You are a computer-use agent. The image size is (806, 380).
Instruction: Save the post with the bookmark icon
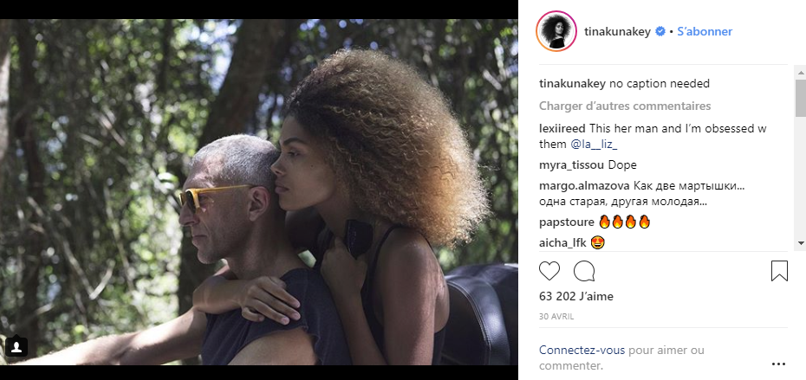pyautogui.click(x=779, y=271)
